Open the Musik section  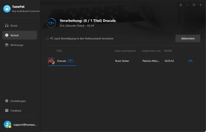[x=20, y=26]
